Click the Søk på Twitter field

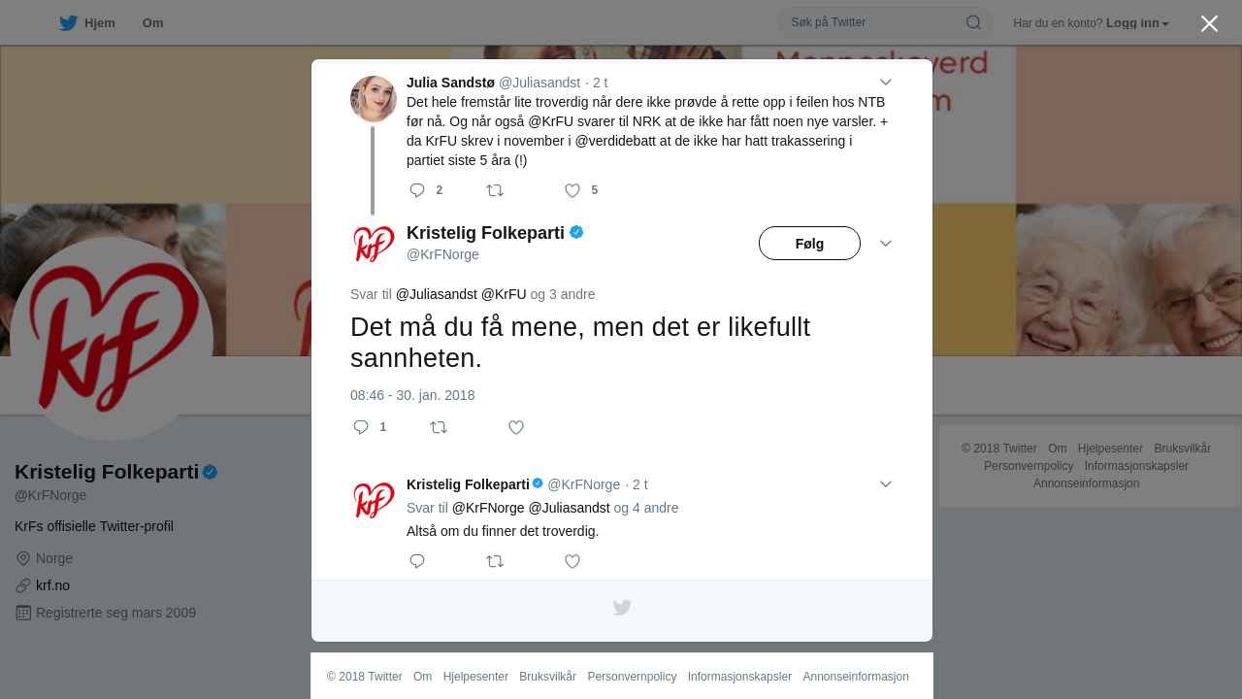(873, 22)
